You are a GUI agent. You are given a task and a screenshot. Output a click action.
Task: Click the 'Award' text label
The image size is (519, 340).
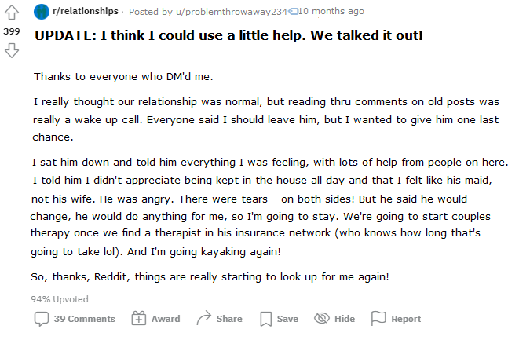click(x=165, y=319)
